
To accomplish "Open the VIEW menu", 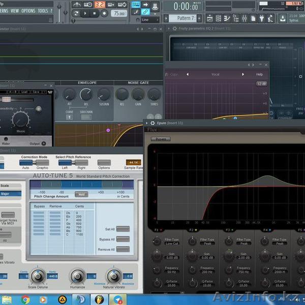I will tap(15, 11).
